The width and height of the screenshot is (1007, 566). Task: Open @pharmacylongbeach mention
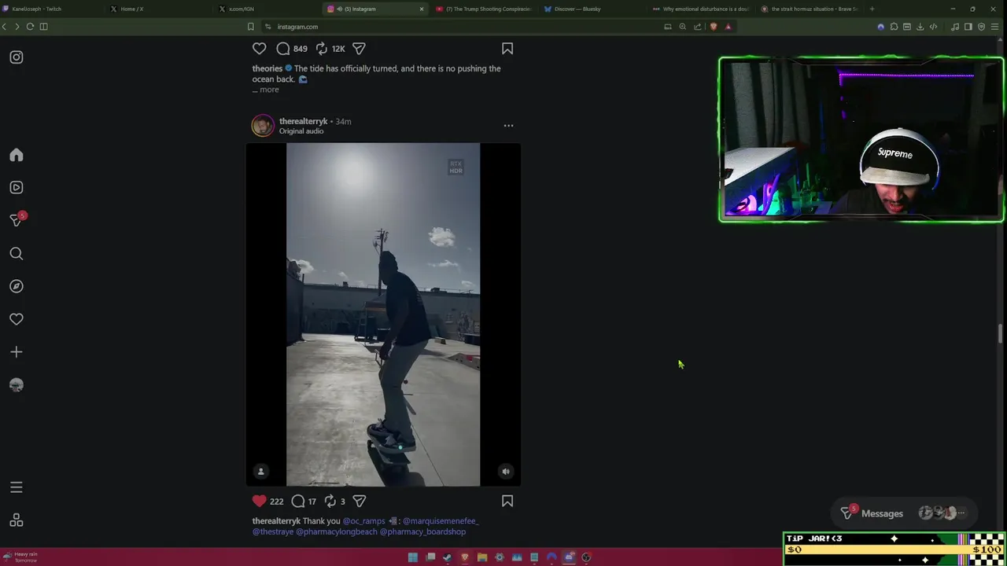coord(337,531)
